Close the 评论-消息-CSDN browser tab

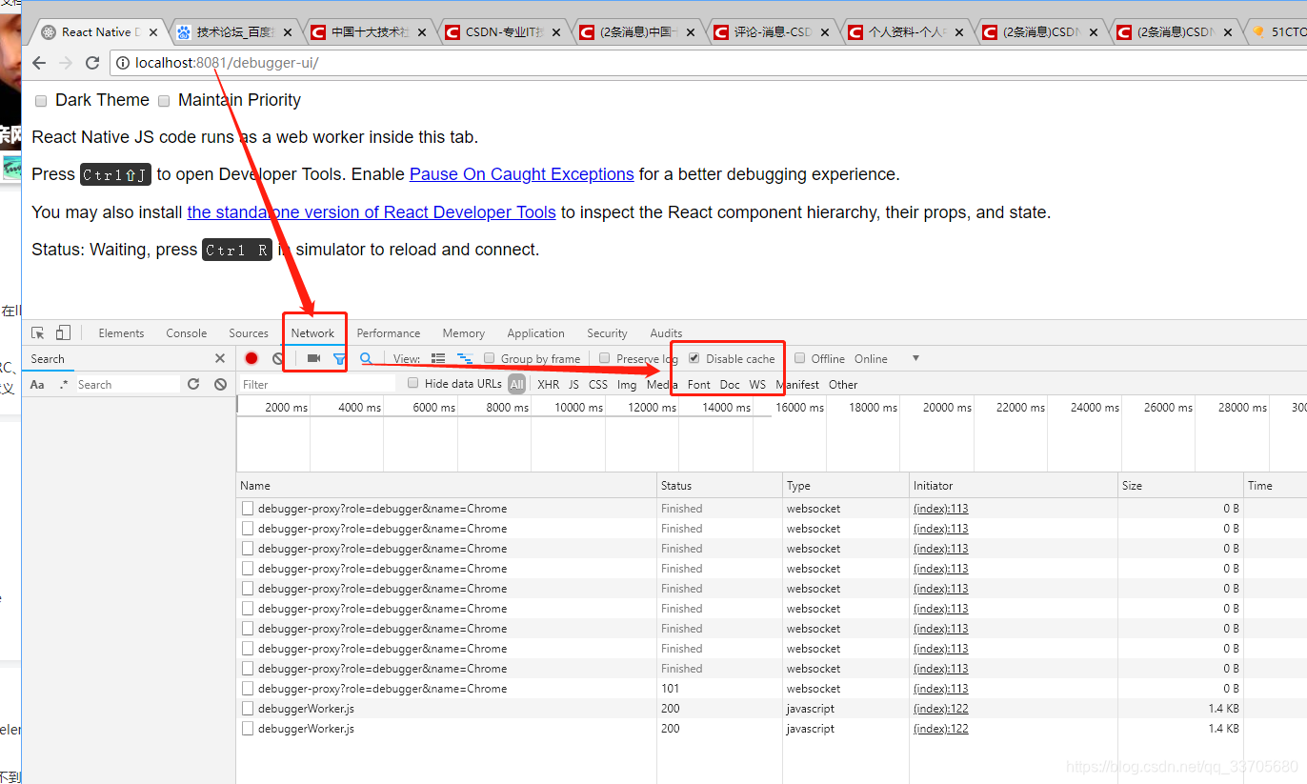825,32
